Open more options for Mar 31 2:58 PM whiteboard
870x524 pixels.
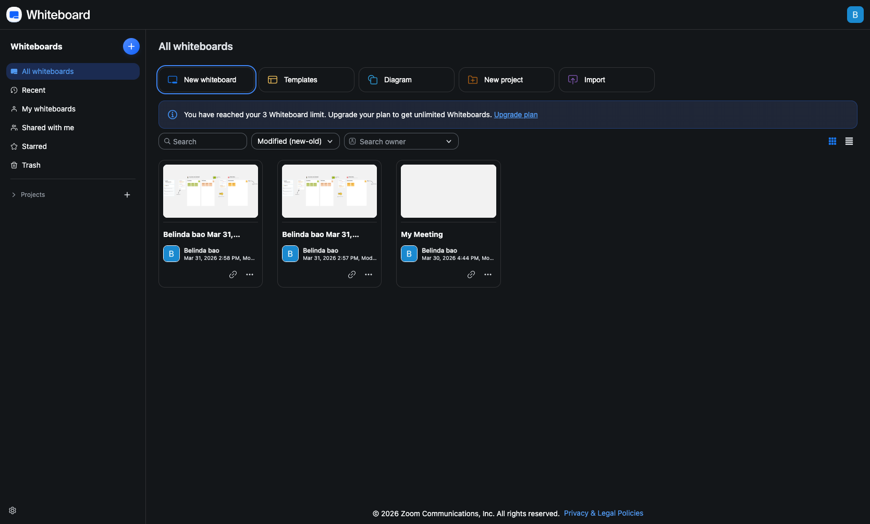[x=250, y=275]
